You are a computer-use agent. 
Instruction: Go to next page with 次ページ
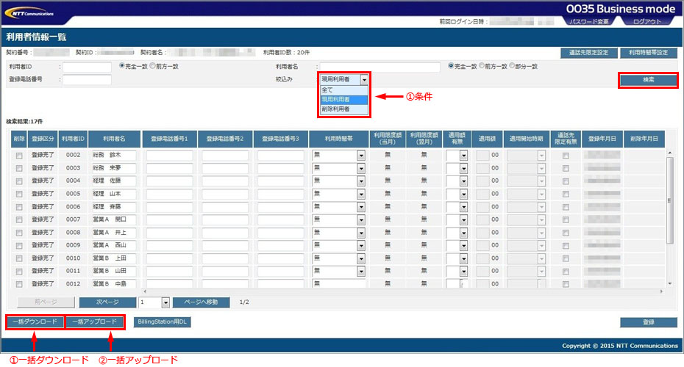[107, 302]
